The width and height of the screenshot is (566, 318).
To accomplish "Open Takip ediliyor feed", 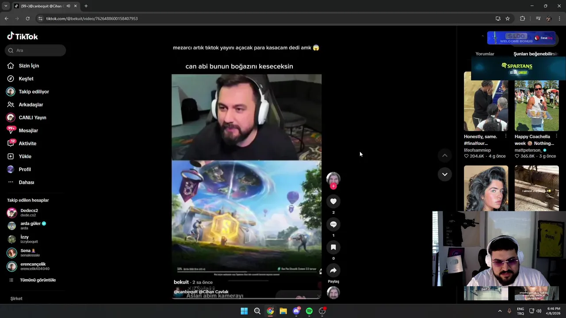I will coord(34,92).
